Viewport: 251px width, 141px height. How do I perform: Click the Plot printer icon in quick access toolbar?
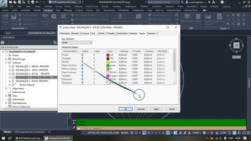coord(33,2)
